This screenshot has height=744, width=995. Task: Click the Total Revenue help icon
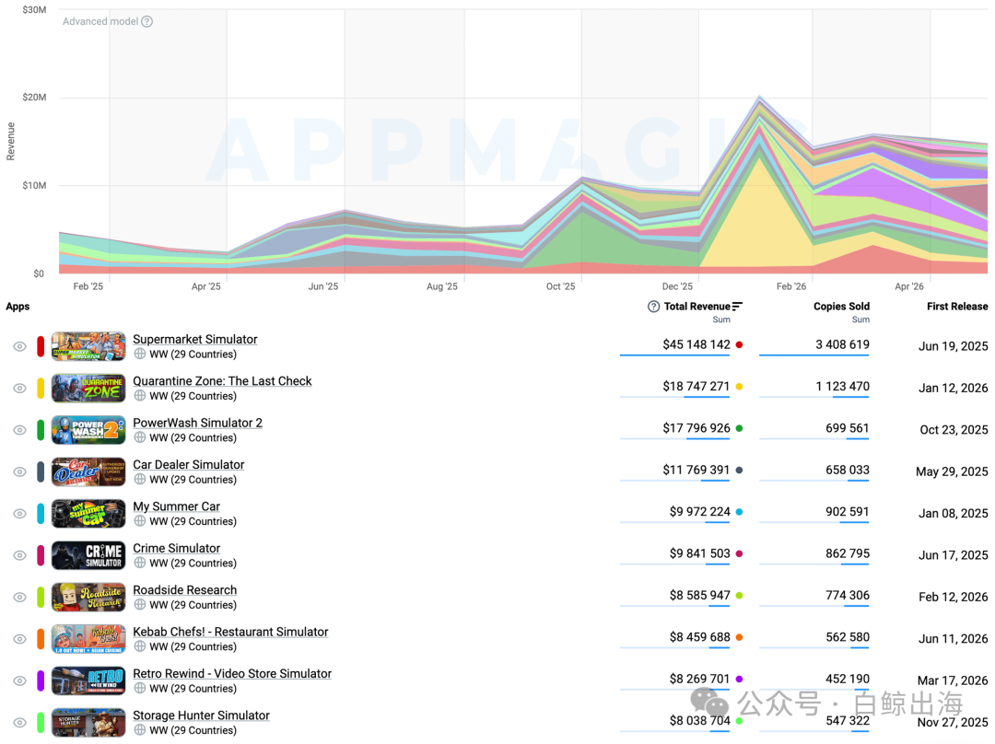653,307
